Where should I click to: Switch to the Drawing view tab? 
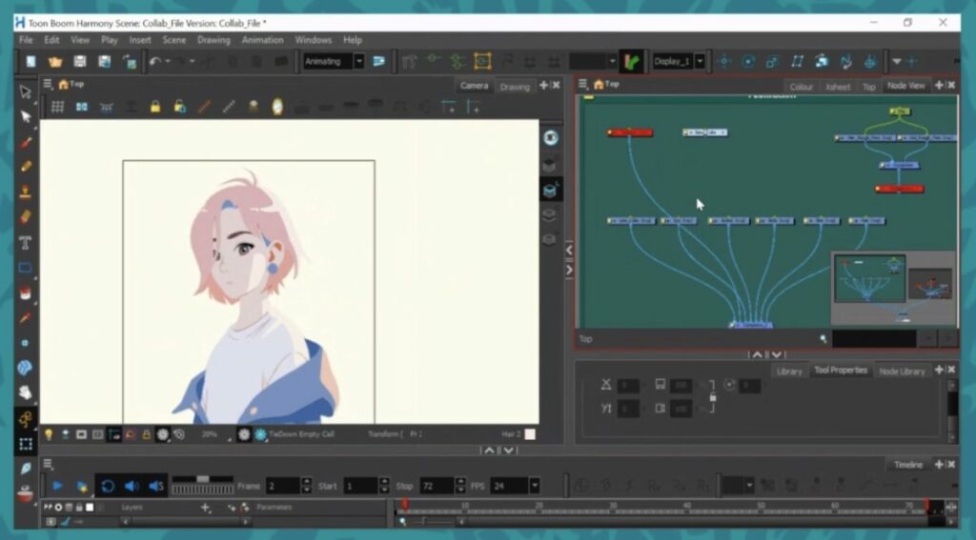(515, 86)
